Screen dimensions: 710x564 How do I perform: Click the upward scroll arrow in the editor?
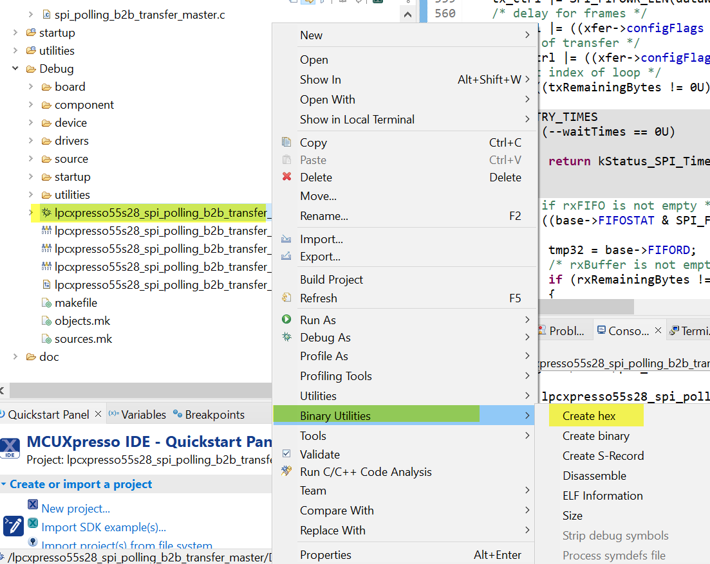click(408, 14)
